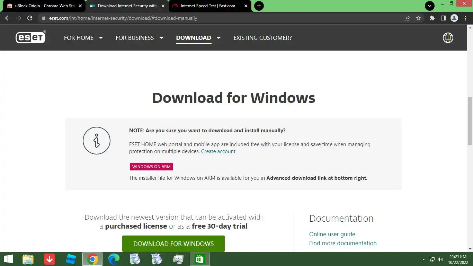The height and width of the screenshot is (266, 473).
Task: Close the Fast.com tab
Action: pyautogui.click(x=246, y=6)
